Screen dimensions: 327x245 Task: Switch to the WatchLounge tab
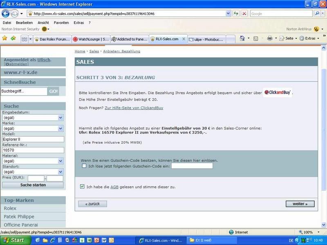pos(91,39)
